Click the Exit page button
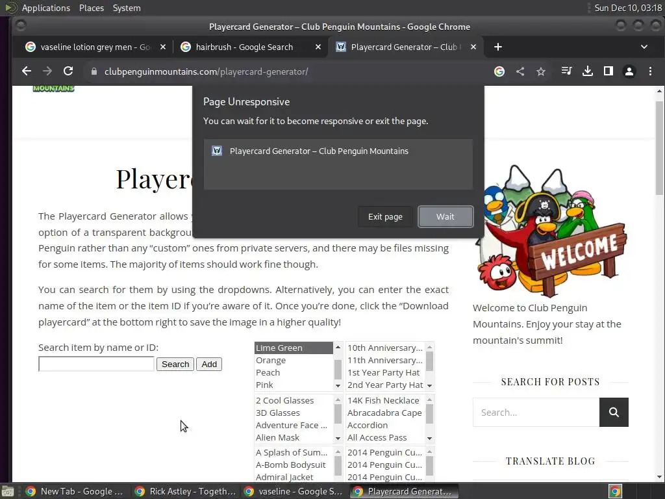Viewport: 665px width, 499px height. (x=385, y=217)
